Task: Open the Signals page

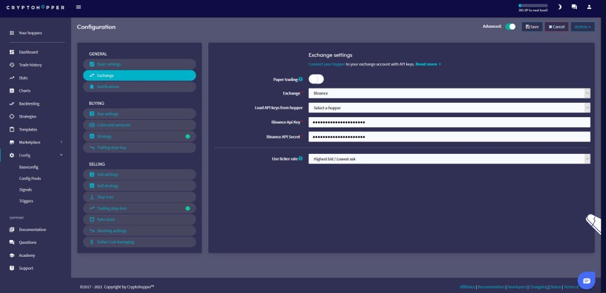Action: (25, 190)
